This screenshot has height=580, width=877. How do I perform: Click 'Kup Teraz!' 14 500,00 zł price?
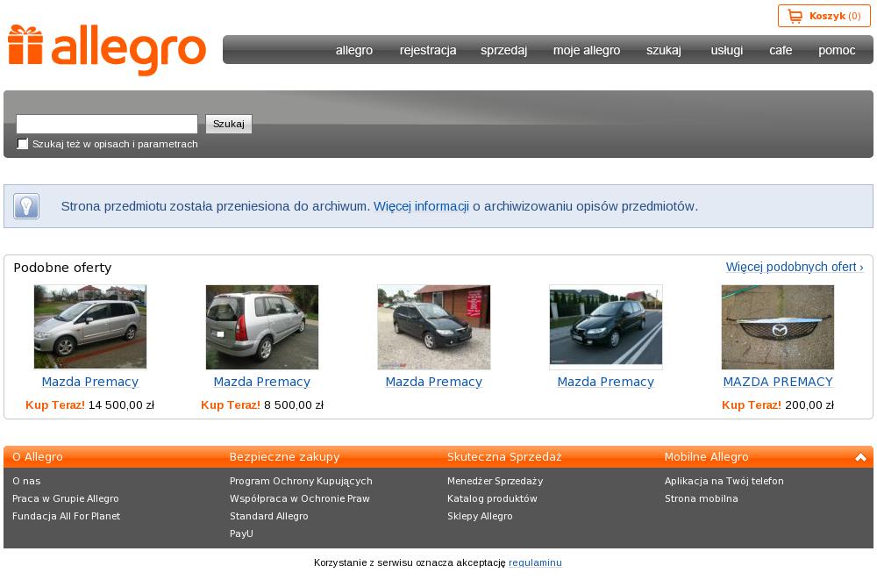(90, 405)
